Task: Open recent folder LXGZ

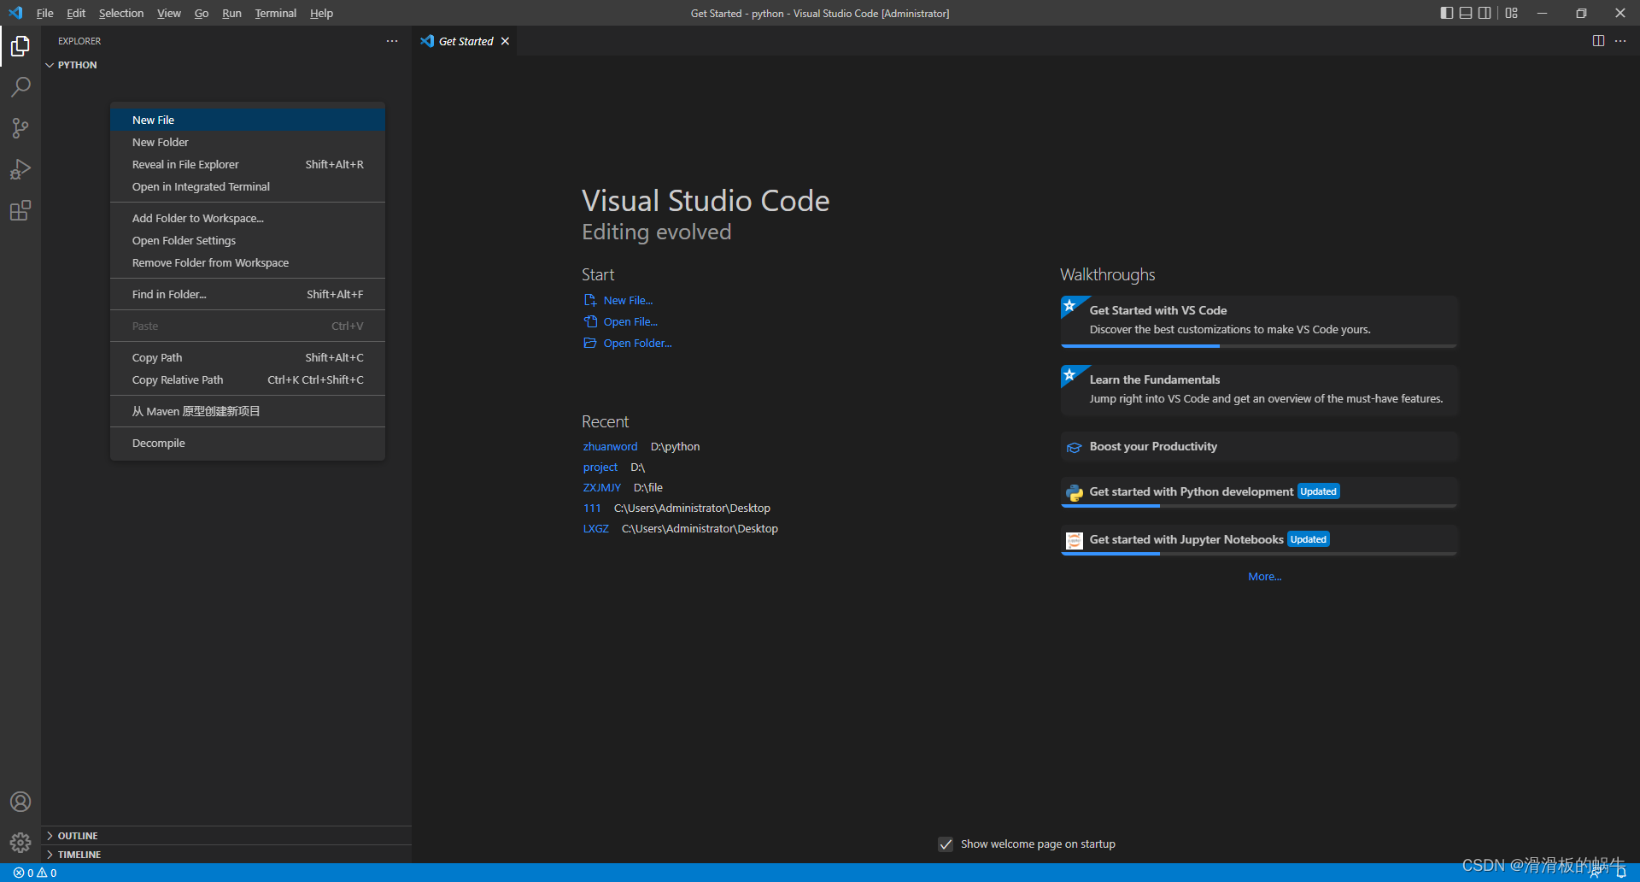Action: pos(595,529)
